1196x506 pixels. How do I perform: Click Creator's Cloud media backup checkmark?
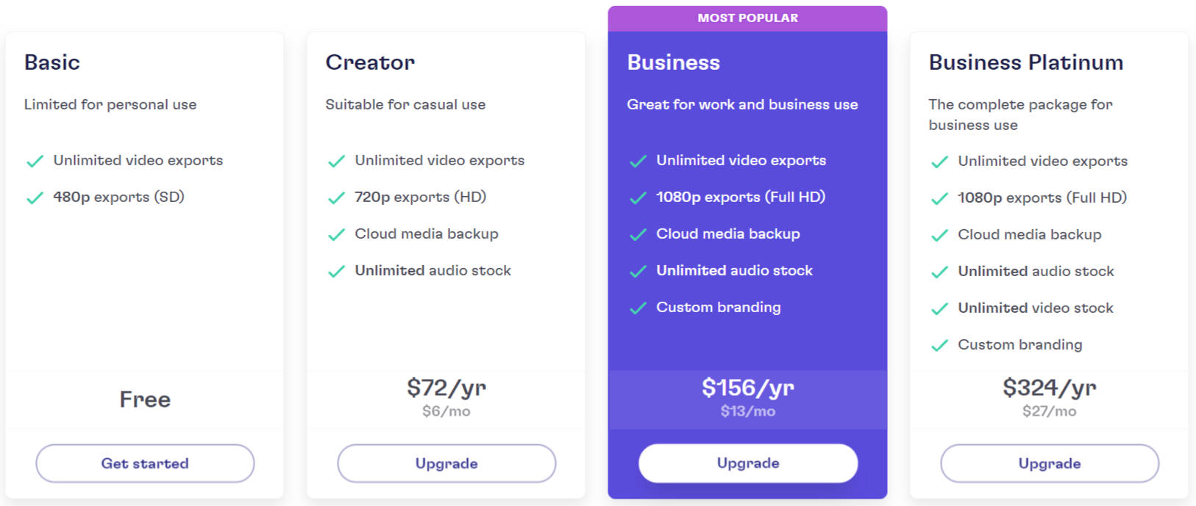point(336,235)
